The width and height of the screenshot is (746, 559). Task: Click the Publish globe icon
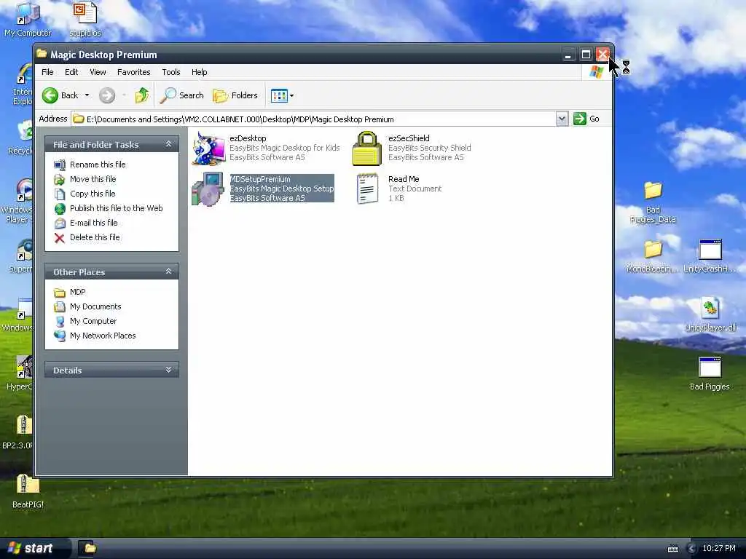click(x=60, y=208)
